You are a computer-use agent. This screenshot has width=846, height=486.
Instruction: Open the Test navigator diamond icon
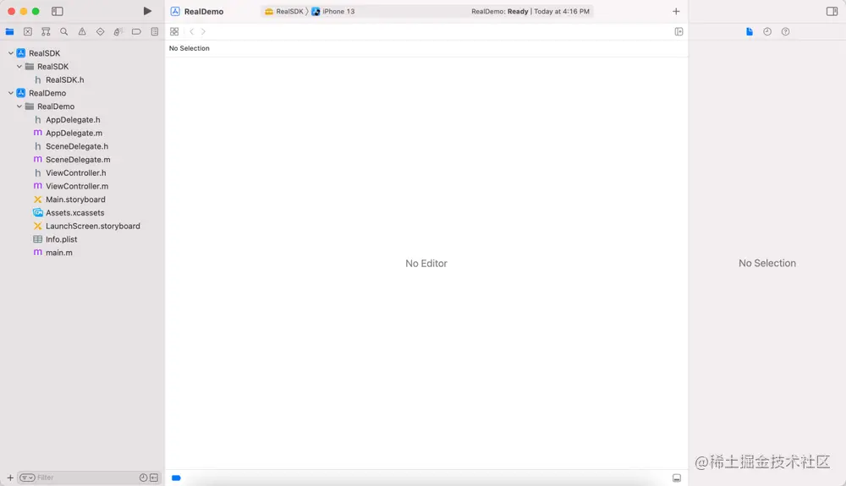coord(101,32)
